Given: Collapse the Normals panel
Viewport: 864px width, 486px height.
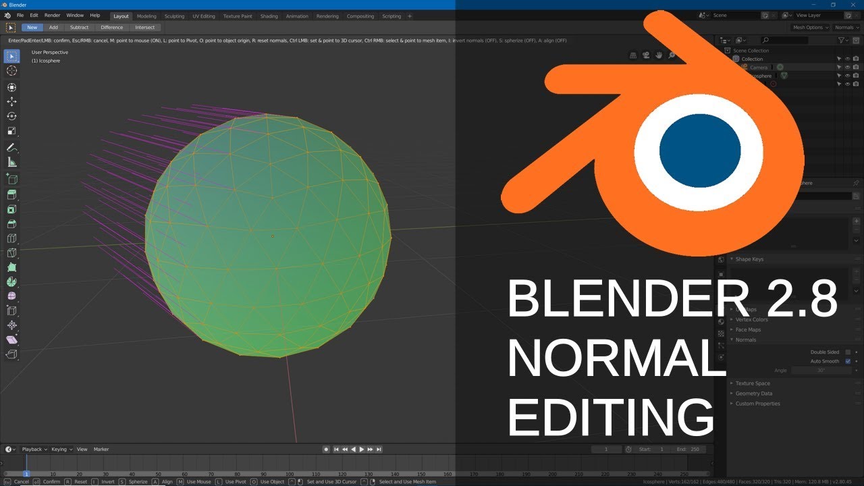Looking at the screenshot, I should point(746,340).
